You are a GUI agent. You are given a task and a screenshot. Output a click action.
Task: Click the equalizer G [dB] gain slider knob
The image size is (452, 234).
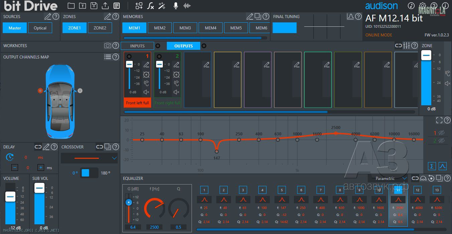pos(128,202)
